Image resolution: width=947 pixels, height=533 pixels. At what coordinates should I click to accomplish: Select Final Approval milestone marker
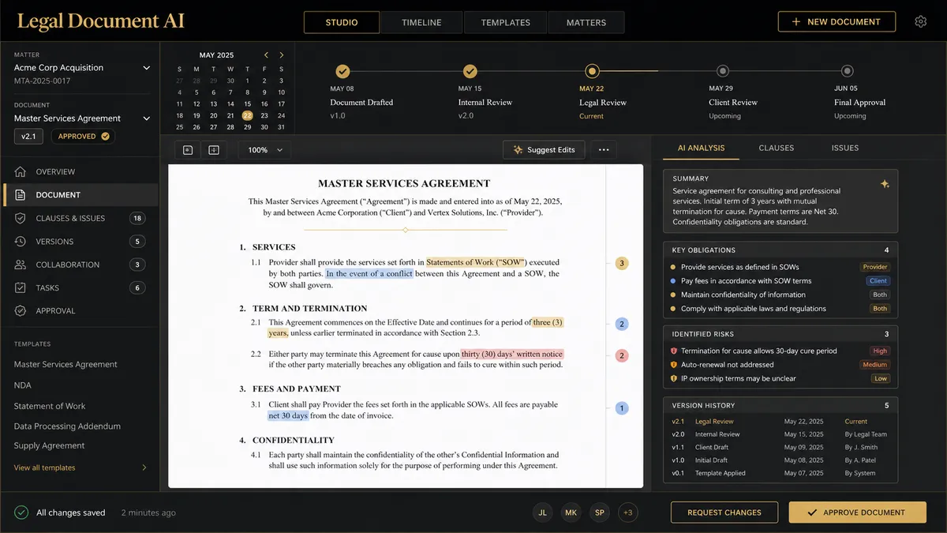[x=848, y=72]
